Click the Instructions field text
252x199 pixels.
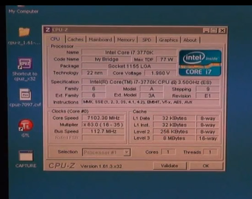pos(151,102)
